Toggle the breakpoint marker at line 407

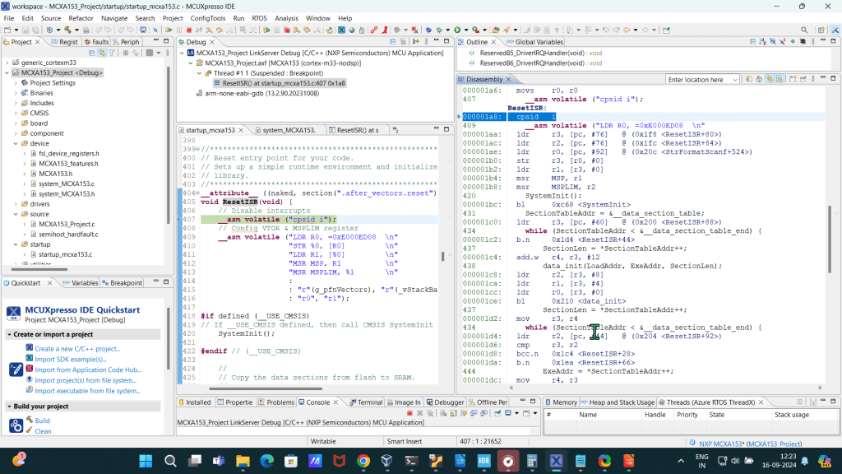pos(181,220)
